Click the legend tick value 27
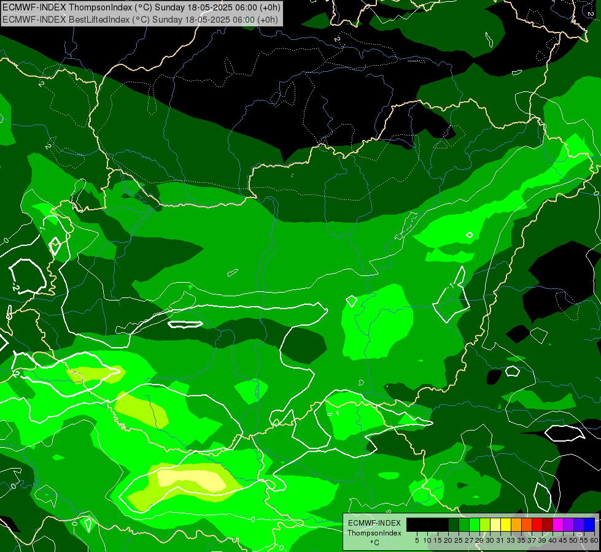This screenshot has width=601, height=552. [469, 540]
